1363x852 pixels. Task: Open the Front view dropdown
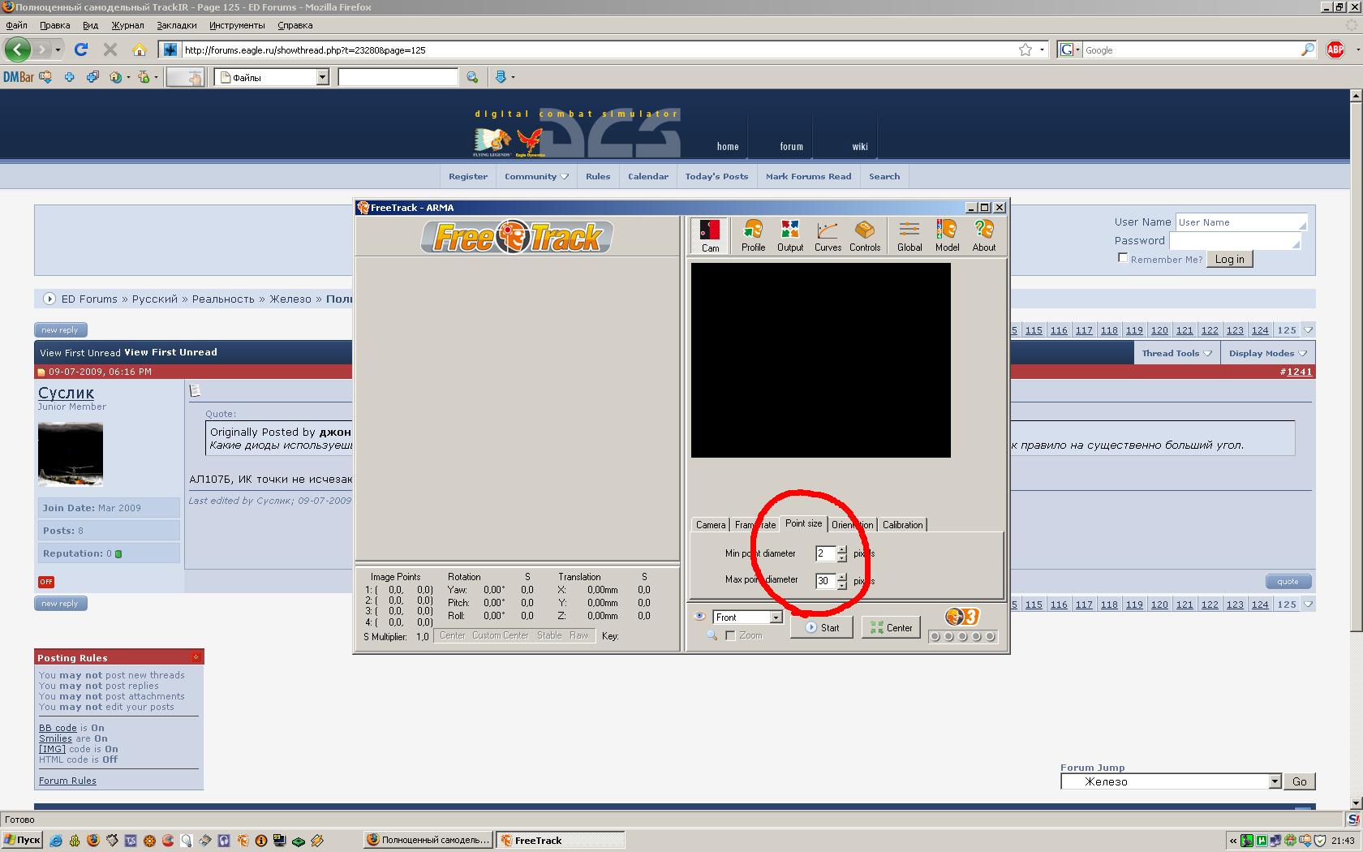pos(776,617)
